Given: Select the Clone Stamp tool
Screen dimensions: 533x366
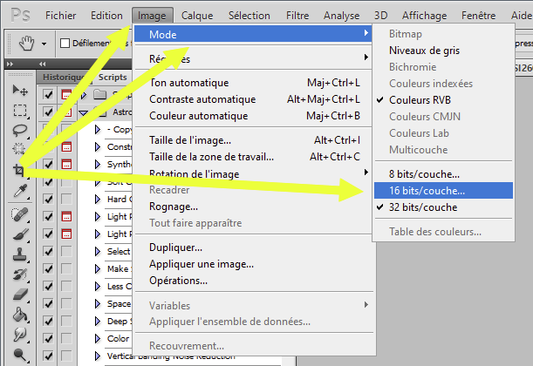Looking at the screenshot, I should 20,254.
